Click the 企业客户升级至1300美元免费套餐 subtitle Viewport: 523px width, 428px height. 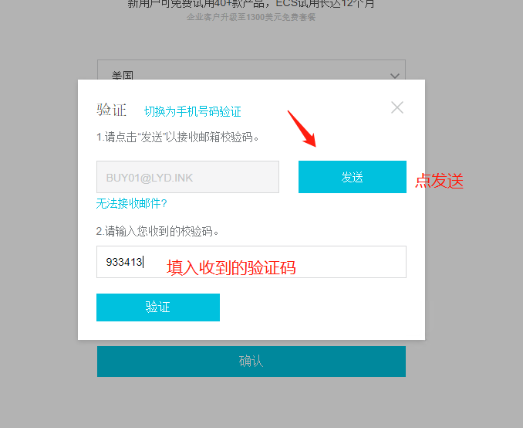click(251, 17)
